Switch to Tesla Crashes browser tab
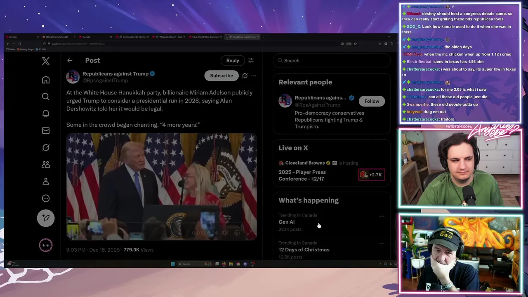 point(132,37)
